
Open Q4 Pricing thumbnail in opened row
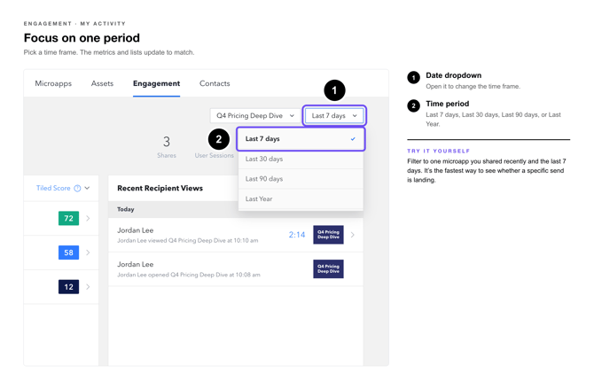click(x=328, y=268)
